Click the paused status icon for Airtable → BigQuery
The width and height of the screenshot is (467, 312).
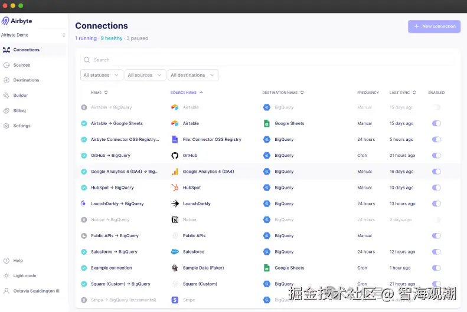[x=84, y=107]
